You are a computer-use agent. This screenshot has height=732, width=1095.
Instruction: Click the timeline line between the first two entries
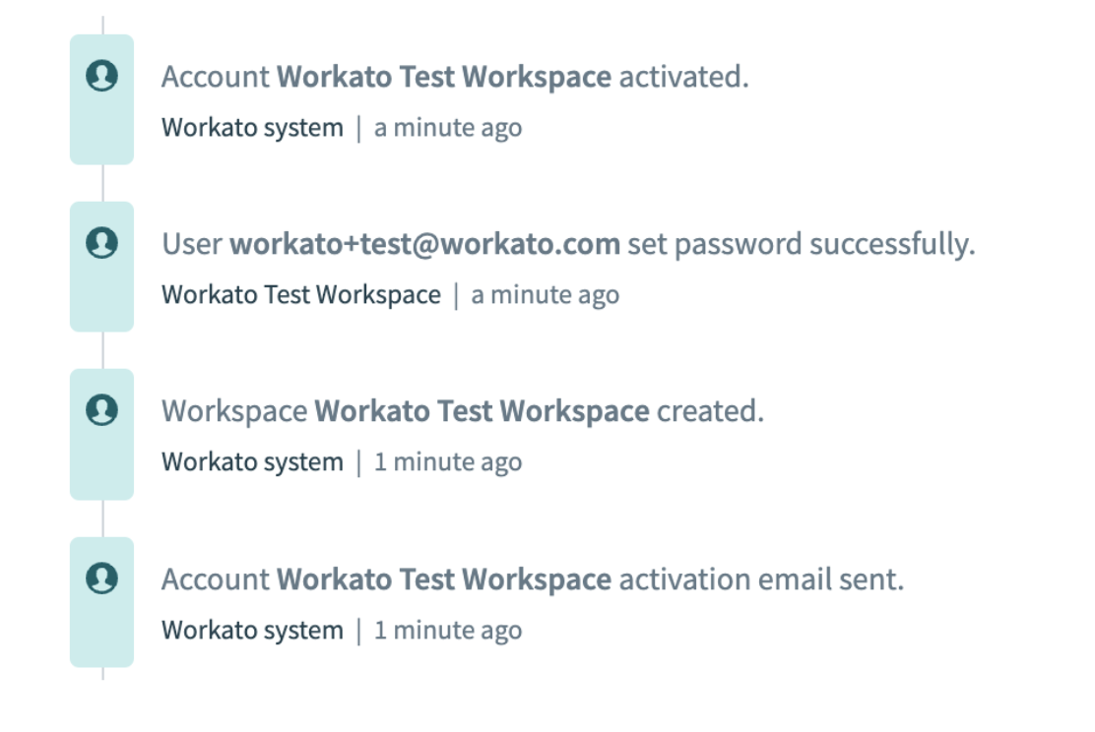tap(102, 182)
